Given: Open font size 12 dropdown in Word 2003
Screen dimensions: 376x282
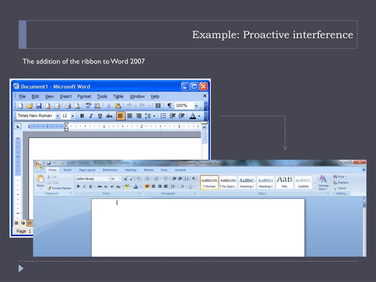Looking at the screenshot, I should (72, 116).
